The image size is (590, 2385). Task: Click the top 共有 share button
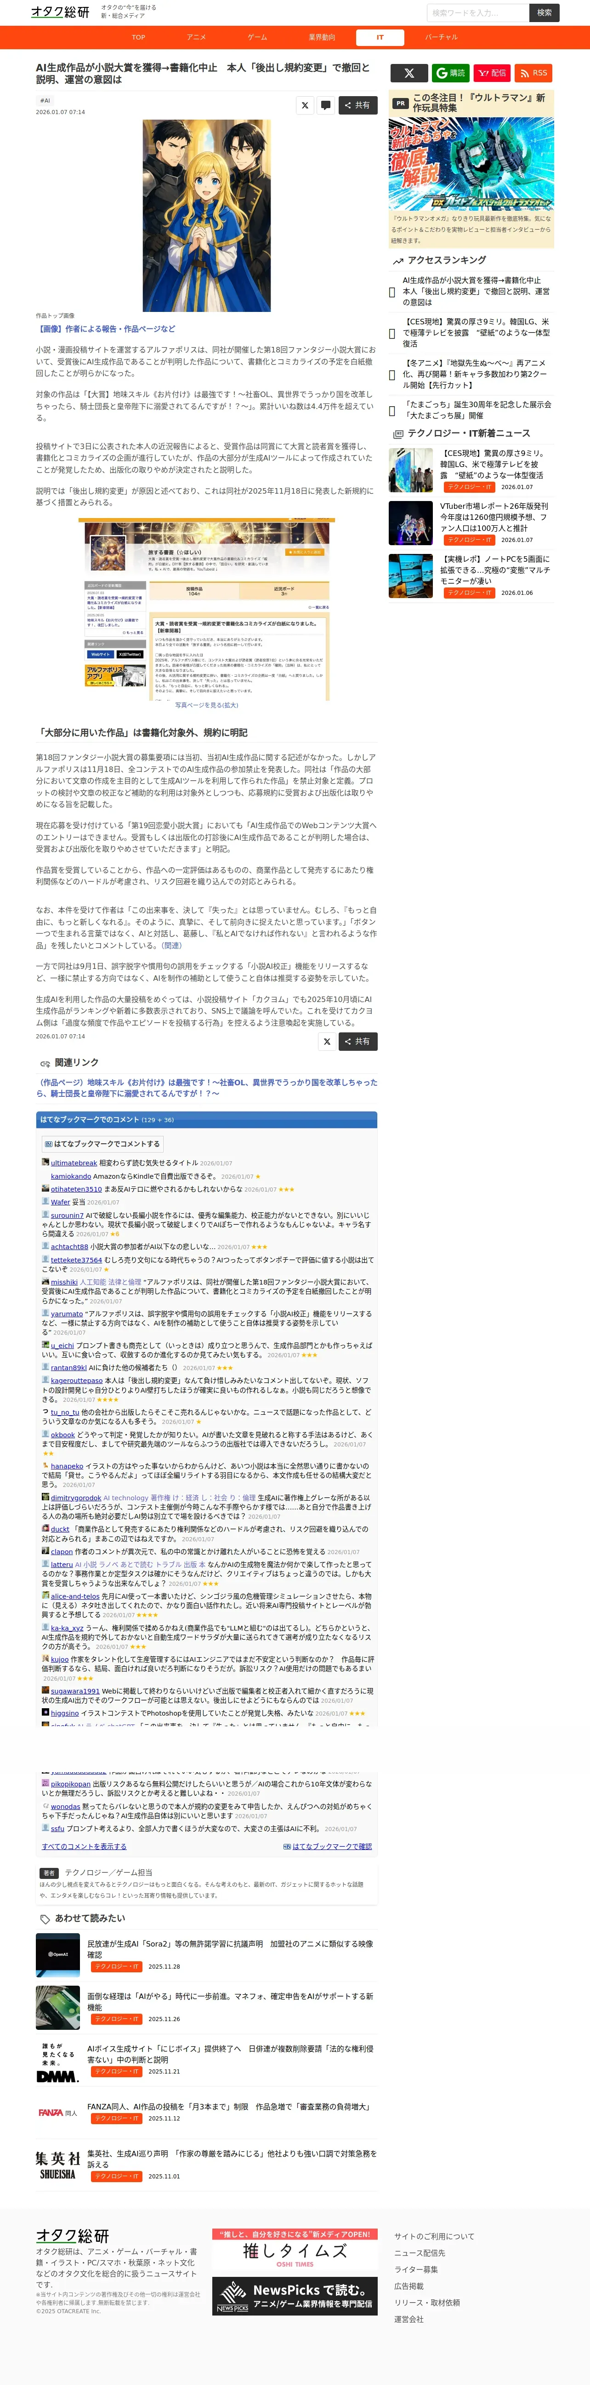358,105
